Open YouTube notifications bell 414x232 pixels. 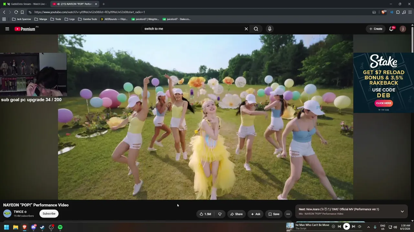point(391,29)
